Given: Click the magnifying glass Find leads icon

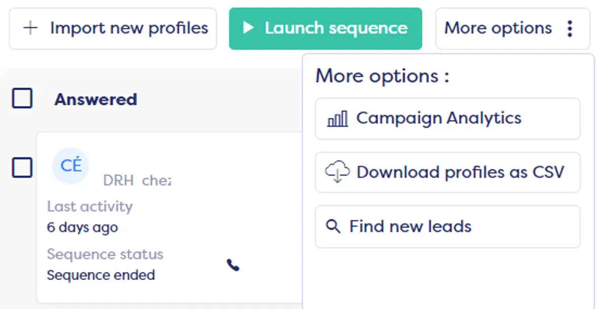Looking at the screenshot, I should point(333,226).
